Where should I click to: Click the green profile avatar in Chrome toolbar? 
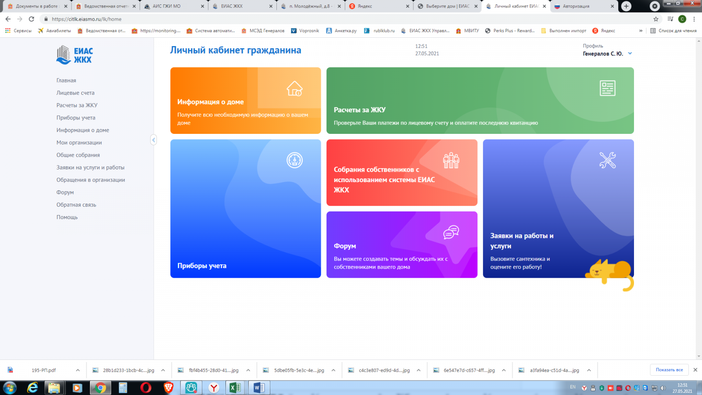pos(682,19)
